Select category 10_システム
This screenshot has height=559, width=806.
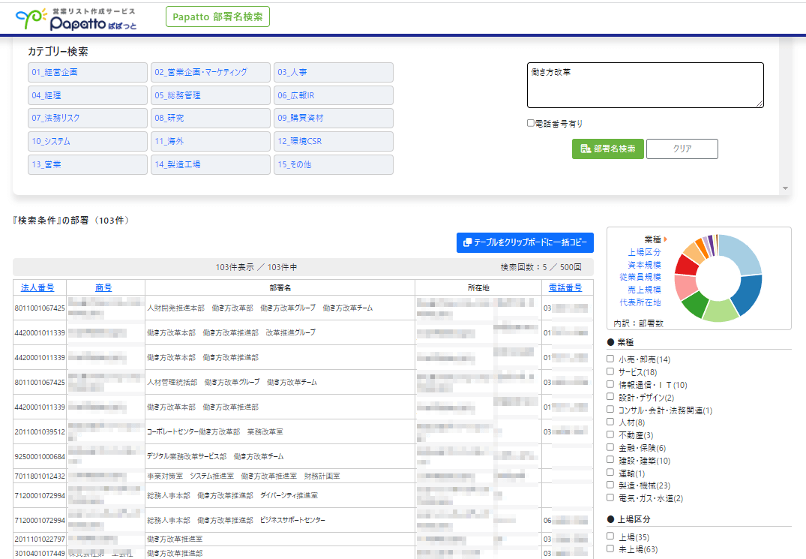(88, 141)
